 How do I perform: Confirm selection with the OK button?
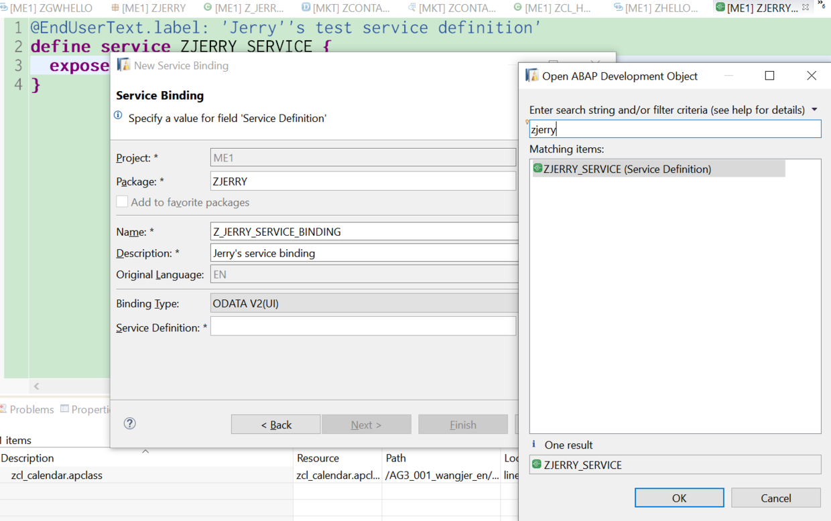coord(679,498)
